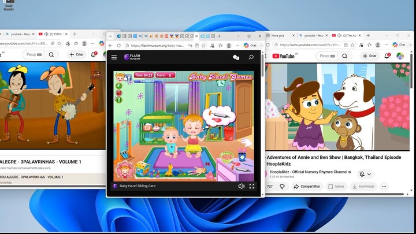The width and height of the screenshot is (416, 234).
Task: Mute the Baby Hazel game player volume
Action: coord(241,186)
